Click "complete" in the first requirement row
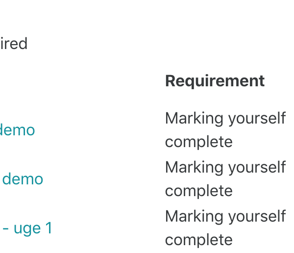Viewport: 294px width, 253px height. point(199,142)
